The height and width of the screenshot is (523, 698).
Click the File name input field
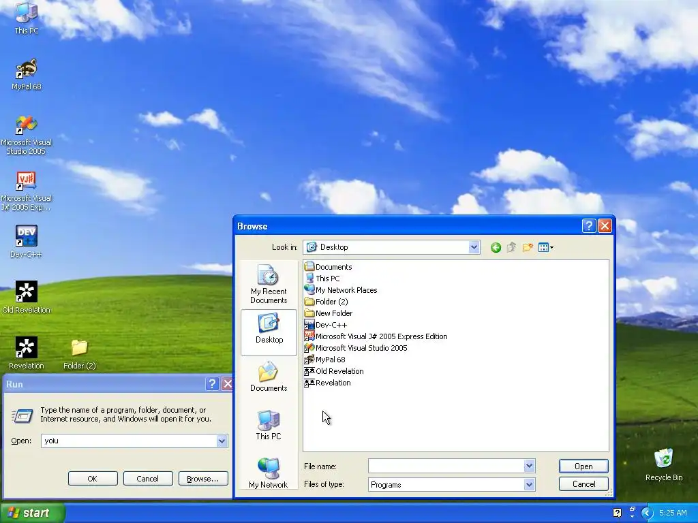click(446, 466)
